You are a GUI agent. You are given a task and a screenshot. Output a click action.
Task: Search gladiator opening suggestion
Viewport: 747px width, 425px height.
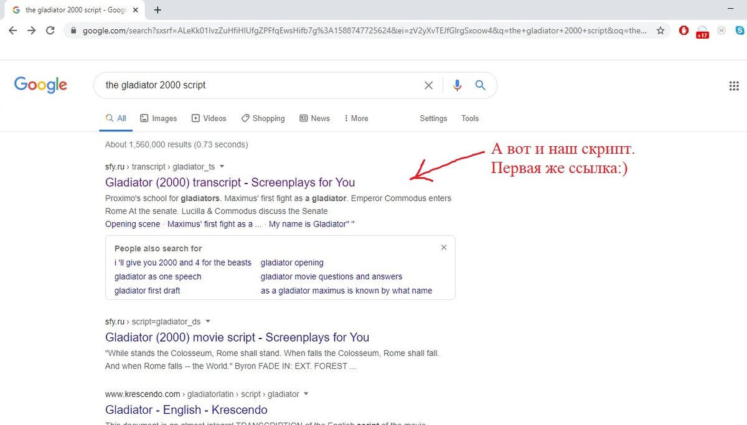pos(292,263)
